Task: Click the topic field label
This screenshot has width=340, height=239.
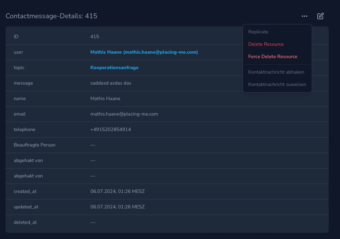Action: [x=19, y=68]
